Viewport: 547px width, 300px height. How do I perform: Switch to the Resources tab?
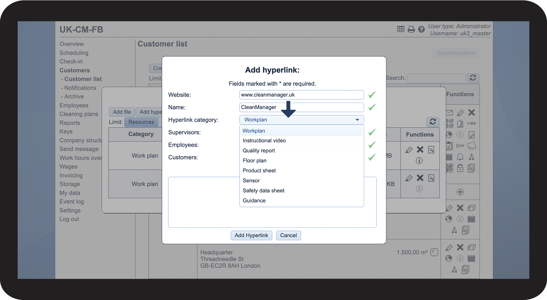(x=141, y=122)
